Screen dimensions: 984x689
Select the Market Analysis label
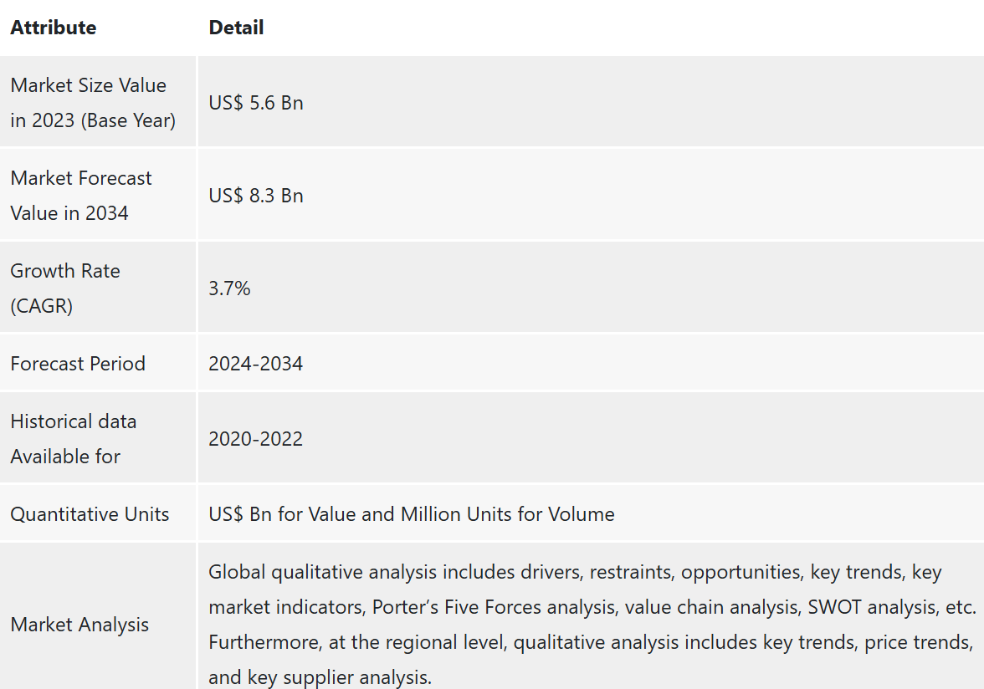(79, 625)
